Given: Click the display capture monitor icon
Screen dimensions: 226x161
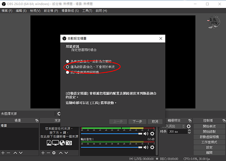Looking at the screenshot, I should pyautogui.click(x=55, y=143).
